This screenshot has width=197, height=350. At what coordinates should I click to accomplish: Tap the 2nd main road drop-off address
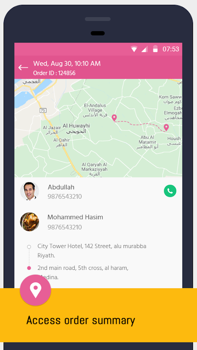(x=83, y=272)
